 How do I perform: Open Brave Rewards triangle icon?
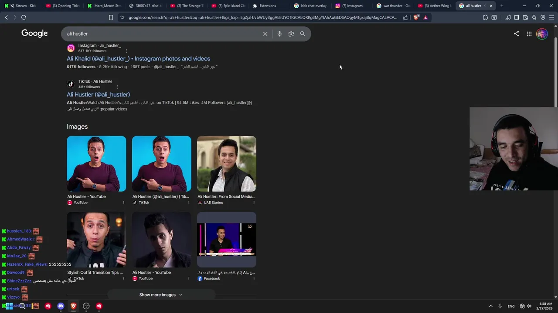coord(425,17)
